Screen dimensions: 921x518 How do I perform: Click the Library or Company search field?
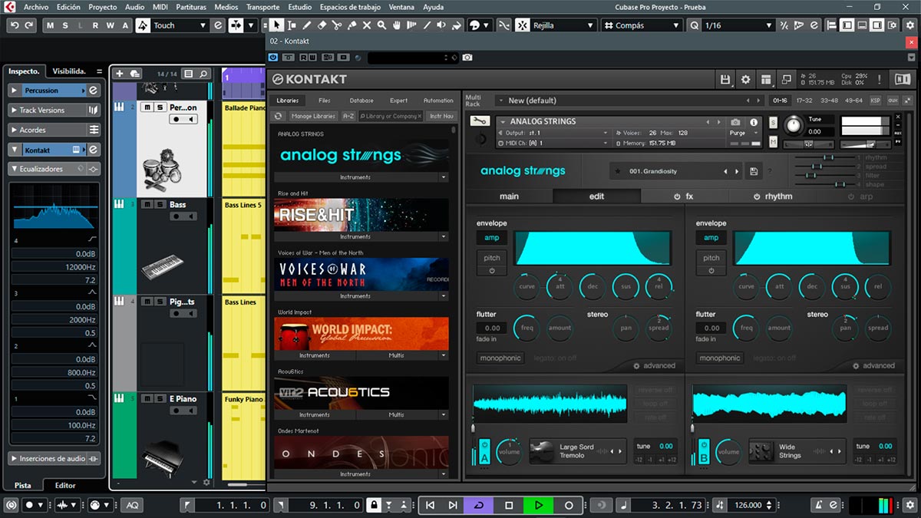(391, 116)
